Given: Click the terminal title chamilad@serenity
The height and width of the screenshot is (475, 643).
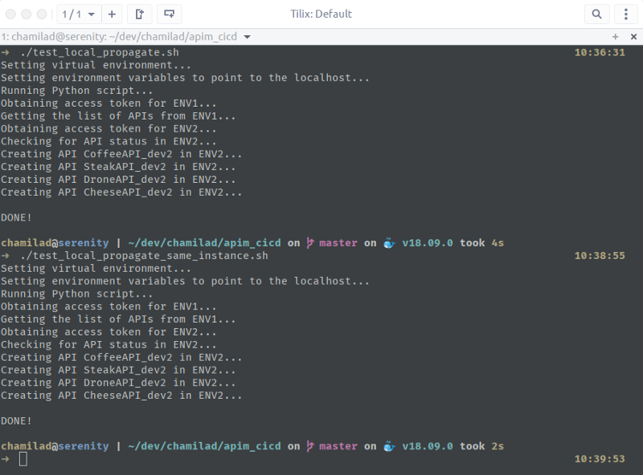Looking at the screenshot, I should coord(119,37).
